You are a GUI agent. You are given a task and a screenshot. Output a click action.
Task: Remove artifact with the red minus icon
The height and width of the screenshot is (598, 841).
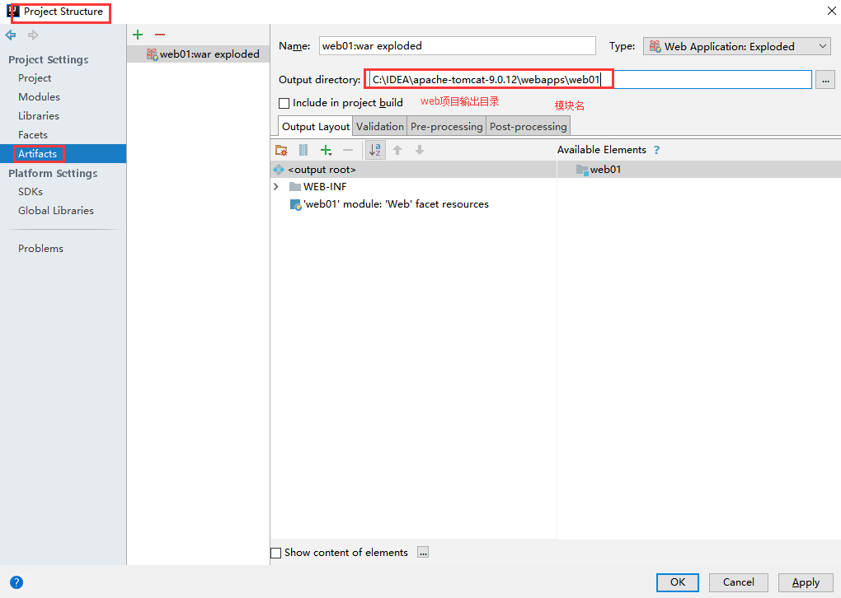pyautogui.click(x=160, y=35)
